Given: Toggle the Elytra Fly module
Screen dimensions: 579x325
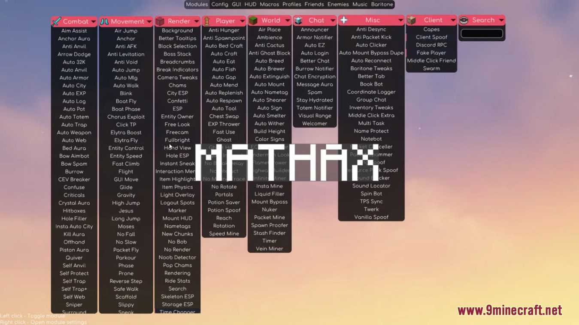Looking at the screenshot, I should (126, 140).
